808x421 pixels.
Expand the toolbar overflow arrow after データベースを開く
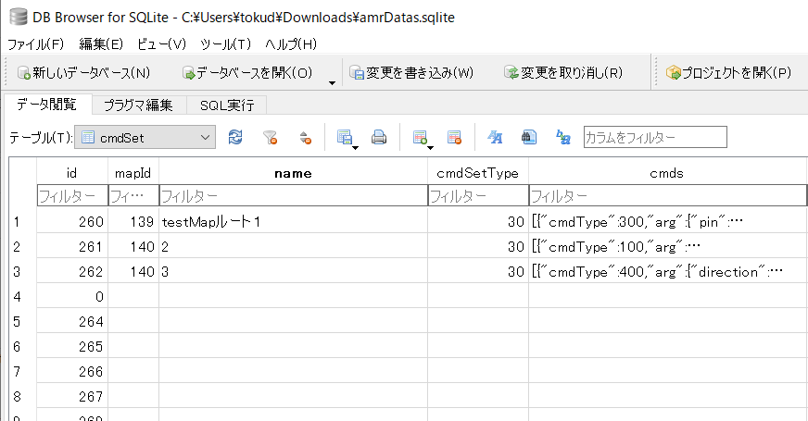pos(332,83)
